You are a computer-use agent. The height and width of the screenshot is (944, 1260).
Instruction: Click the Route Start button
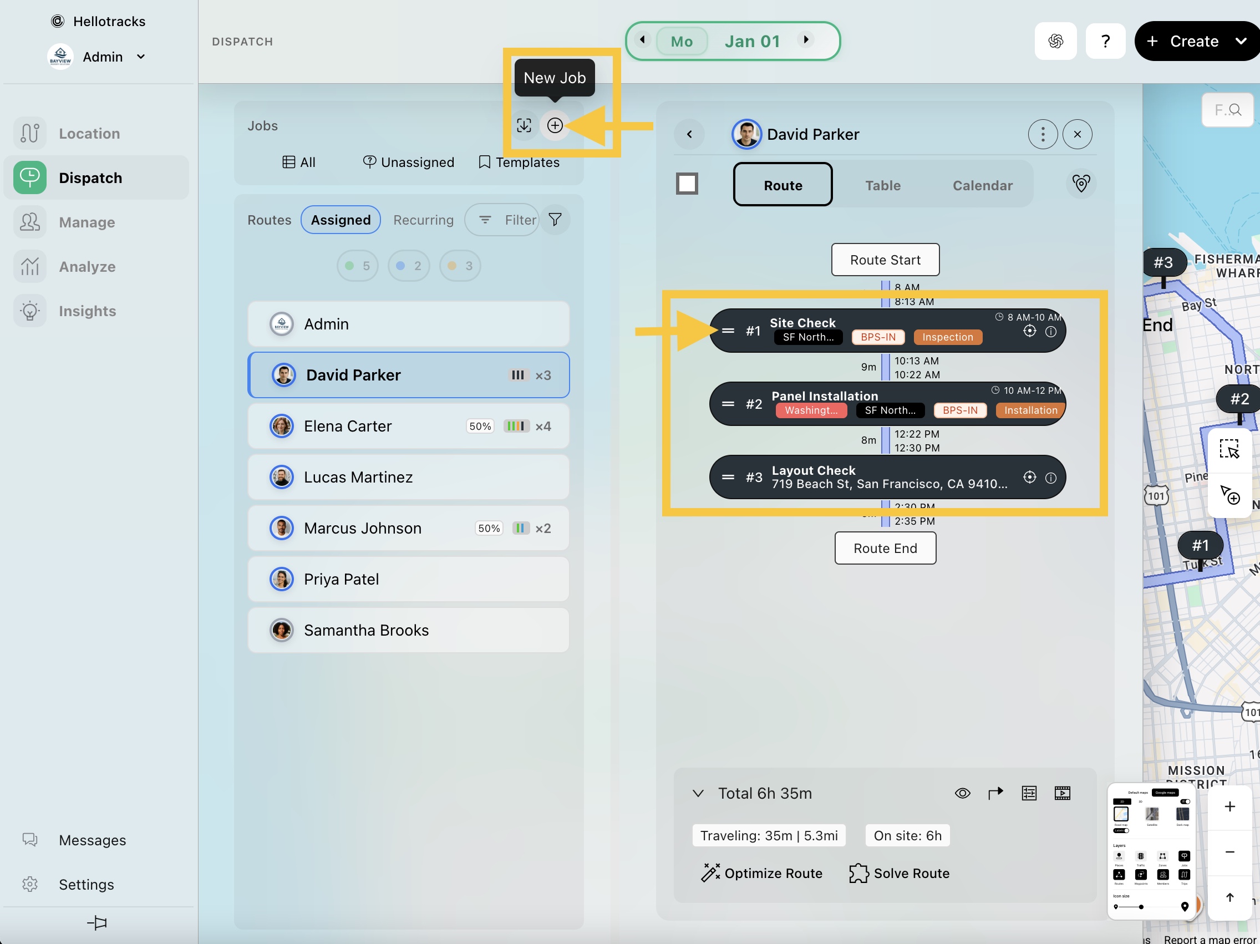click(x=885, y=260)
